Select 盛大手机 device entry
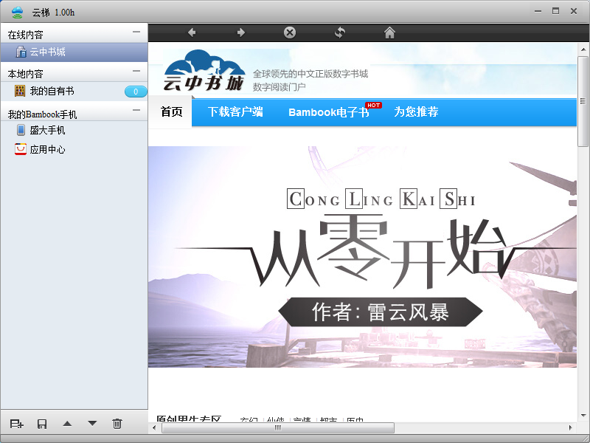The width and height of the screenshot is (590, 443). pyautogui.click(x=47, y=130)
